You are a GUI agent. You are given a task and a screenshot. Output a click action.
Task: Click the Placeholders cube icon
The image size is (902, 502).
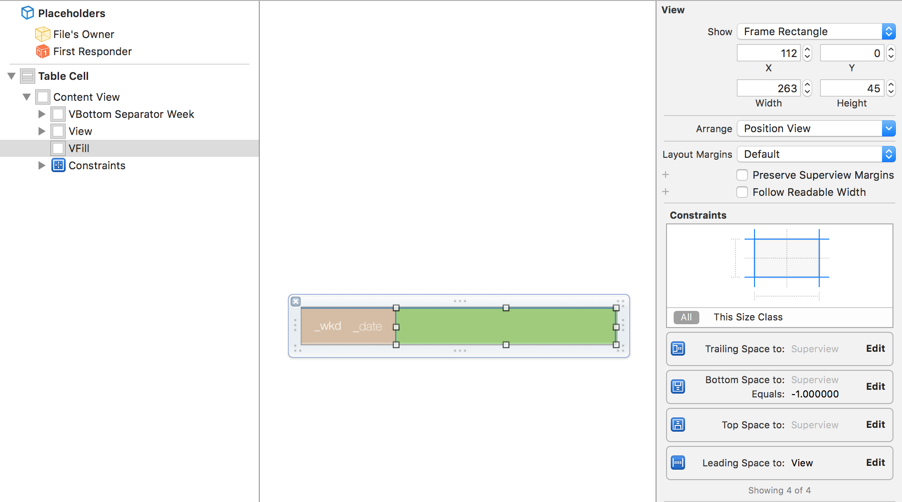[x=28, y=13]
